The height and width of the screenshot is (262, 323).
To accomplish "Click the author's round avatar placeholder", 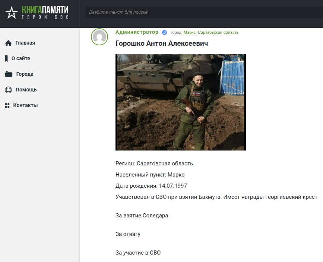I will (99, 37).
